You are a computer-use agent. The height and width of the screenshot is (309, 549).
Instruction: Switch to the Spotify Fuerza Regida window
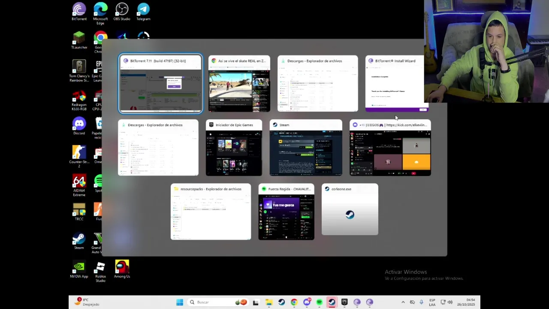pyautogui.click(x=286, y=212)
